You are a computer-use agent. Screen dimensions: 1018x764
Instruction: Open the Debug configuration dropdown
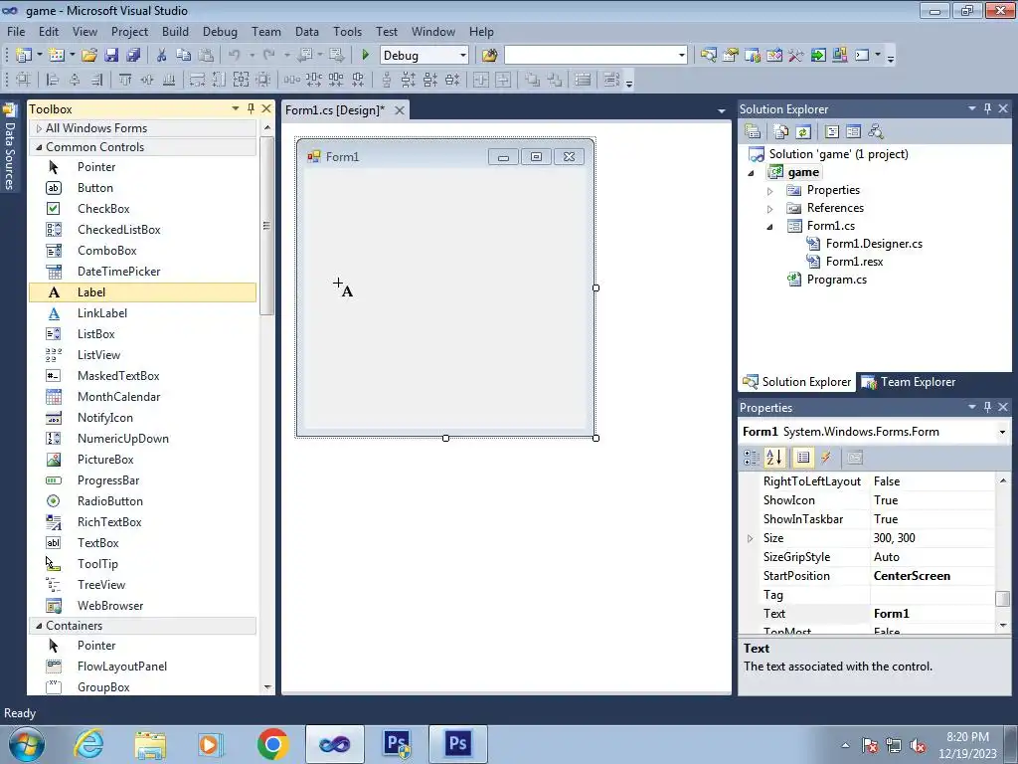point(463,56)
